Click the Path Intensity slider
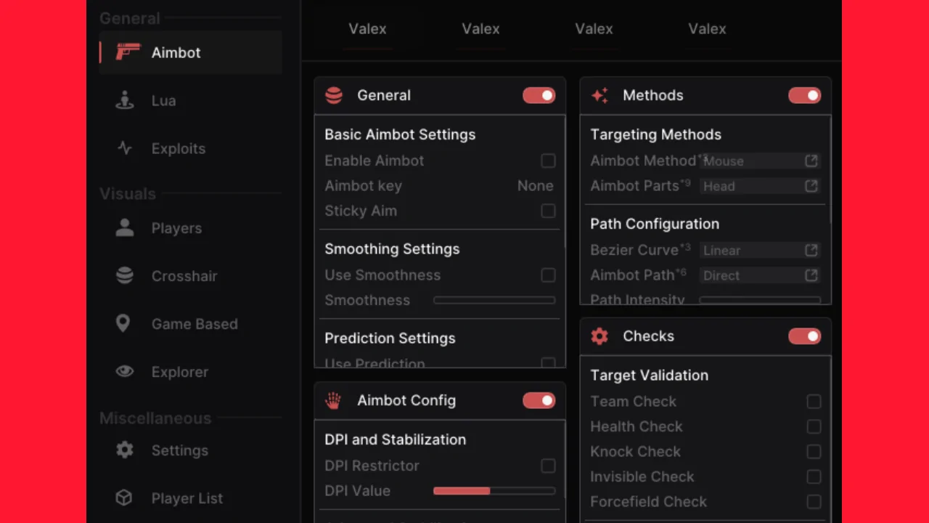Image resolution: width=929 pixels, height=523 pixels. pos(760,300)
